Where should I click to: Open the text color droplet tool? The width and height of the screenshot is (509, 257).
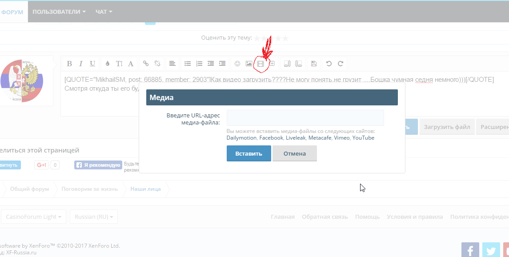pos(108,64)
